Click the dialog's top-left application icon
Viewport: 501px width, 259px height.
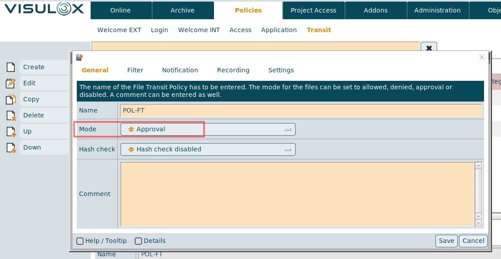(x=79, y=57)
